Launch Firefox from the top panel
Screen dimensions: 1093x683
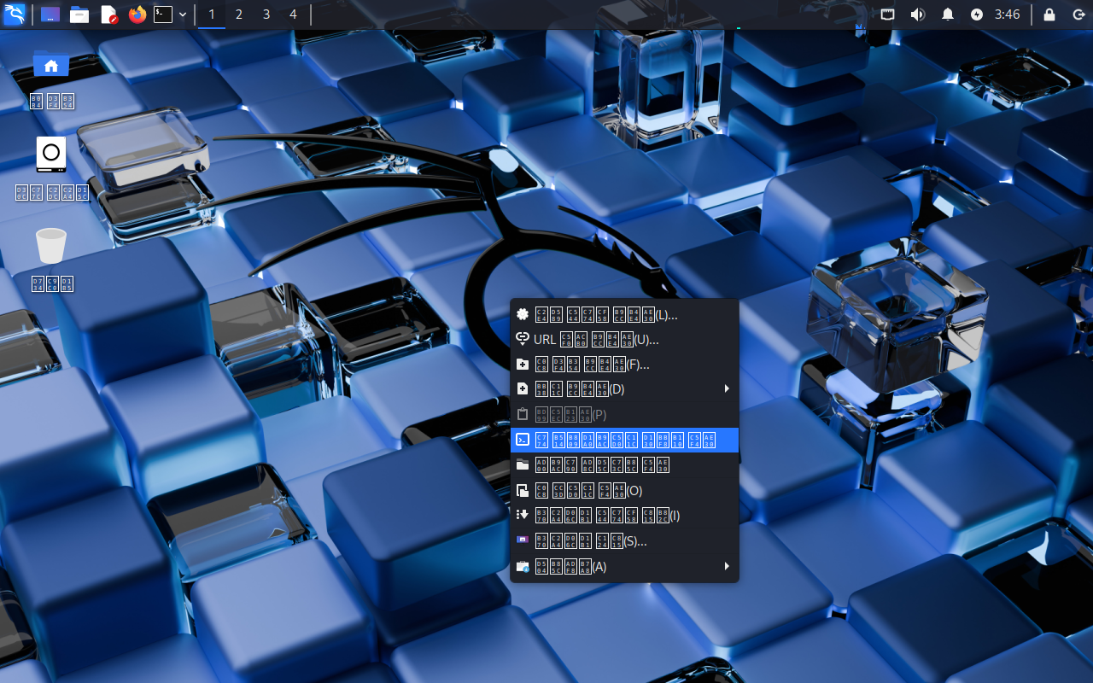[x=137, y=15]
